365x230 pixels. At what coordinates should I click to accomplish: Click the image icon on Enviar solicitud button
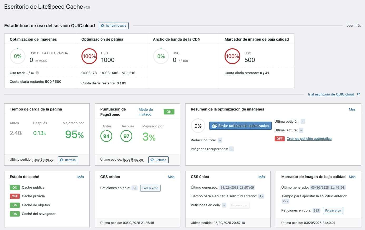point(215,126)
